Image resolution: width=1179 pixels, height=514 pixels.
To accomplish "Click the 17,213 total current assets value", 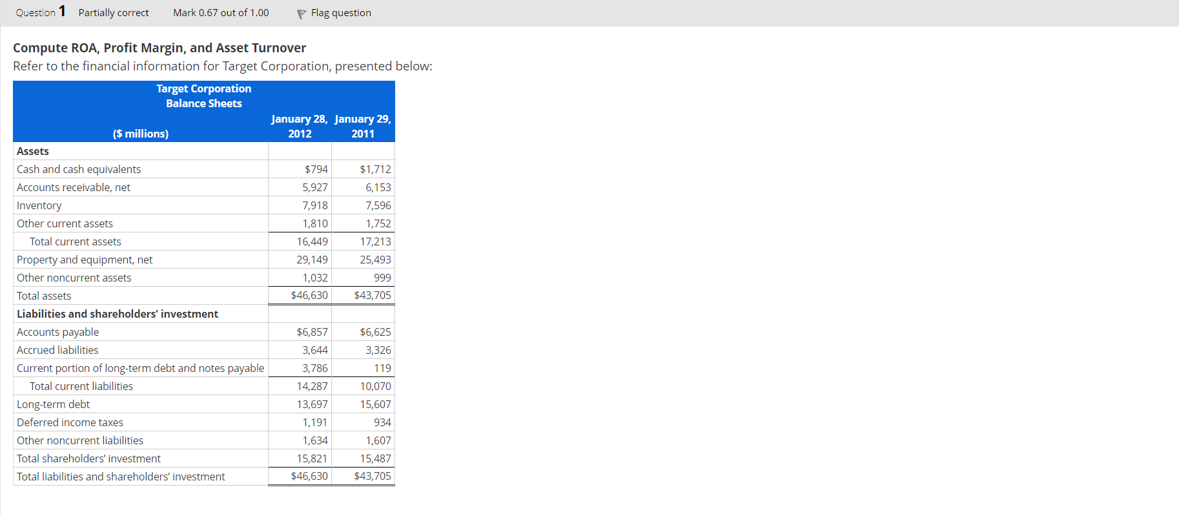I will pyautogui.click(x=376, y=242).
